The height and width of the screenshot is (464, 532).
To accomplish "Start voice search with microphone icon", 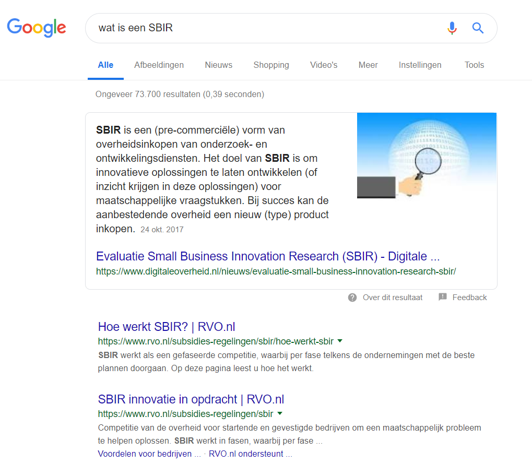I will pos(452,28).
